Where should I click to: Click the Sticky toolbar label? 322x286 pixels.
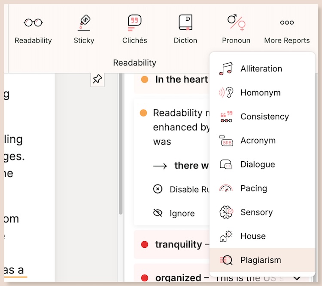coord(84,40)
